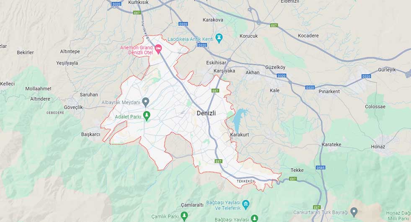Click the D585 road shield
The width and height of the screenshot is (411, 222).
tap(321, 168)
